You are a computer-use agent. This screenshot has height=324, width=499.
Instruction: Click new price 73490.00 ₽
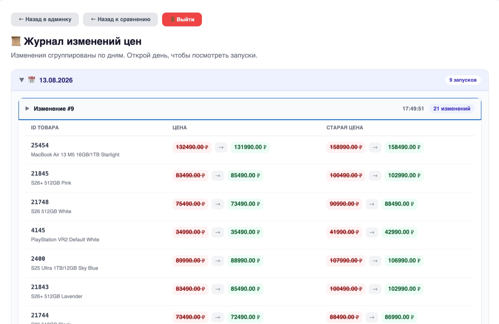coord(245,204)
